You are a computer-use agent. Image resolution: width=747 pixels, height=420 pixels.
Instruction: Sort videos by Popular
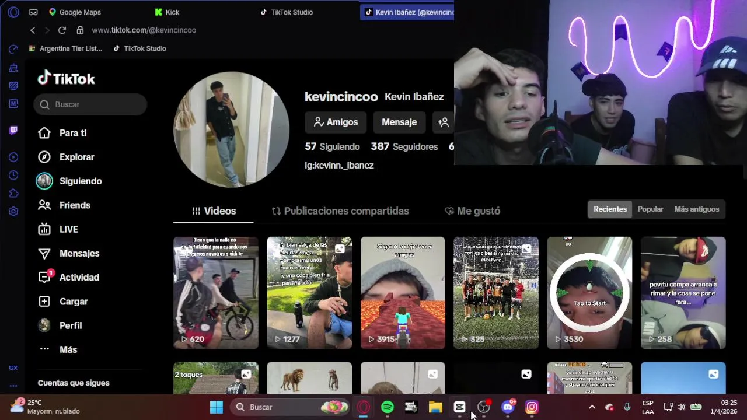[x=650, y=209]
